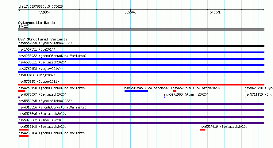Click the blue bar under nsv6519545
Screen dimensions: 273x148
pyautogui.click(x=136, y=91)
